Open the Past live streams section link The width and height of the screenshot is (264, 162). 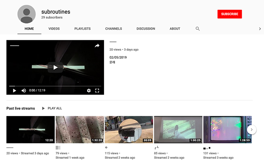(21, 108)
